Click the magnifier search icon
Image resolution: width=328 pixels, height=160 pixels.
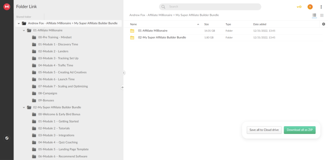tap(163, 7)
